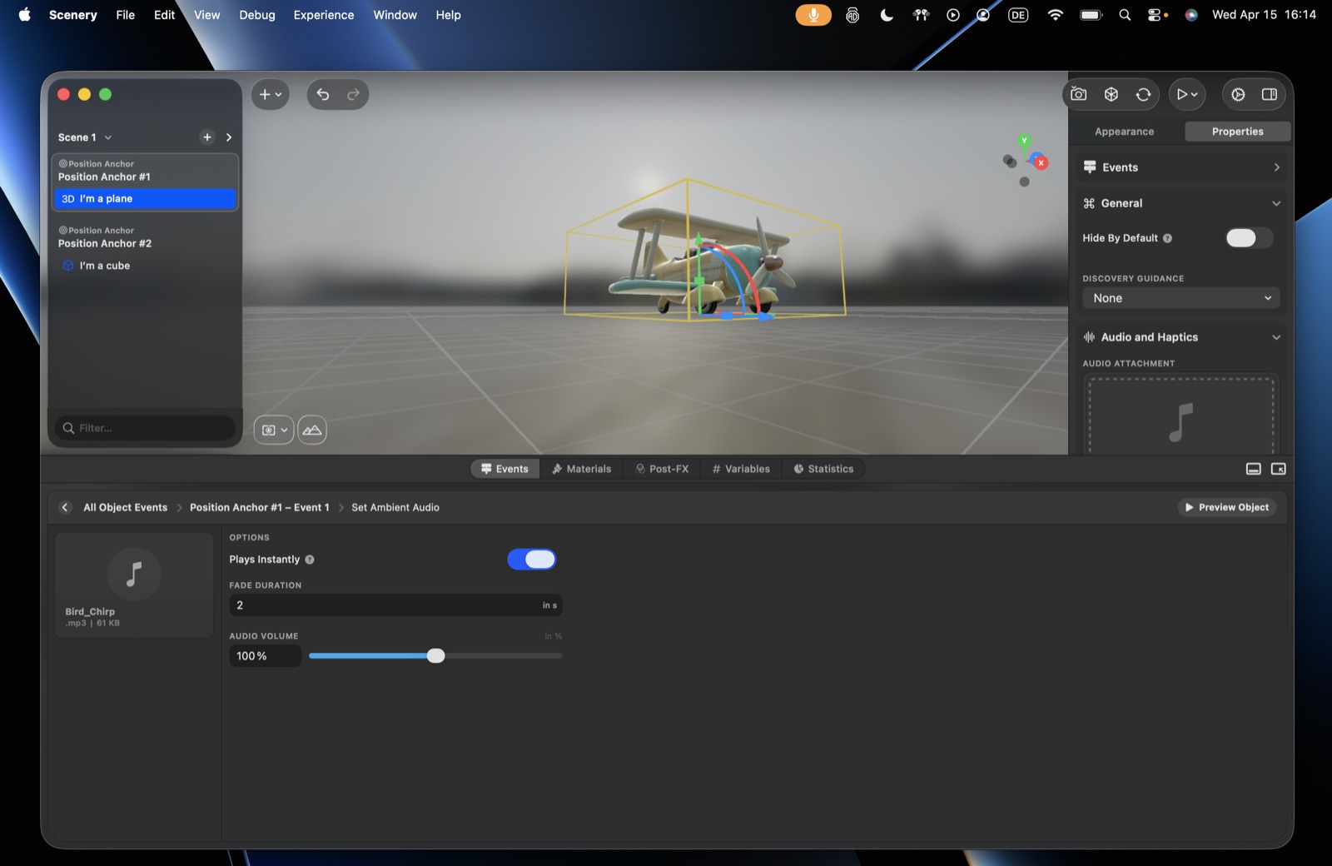Open the project settings gear icon
This screenshot has width=1332, height=866.
click(x=1239, y=94)
